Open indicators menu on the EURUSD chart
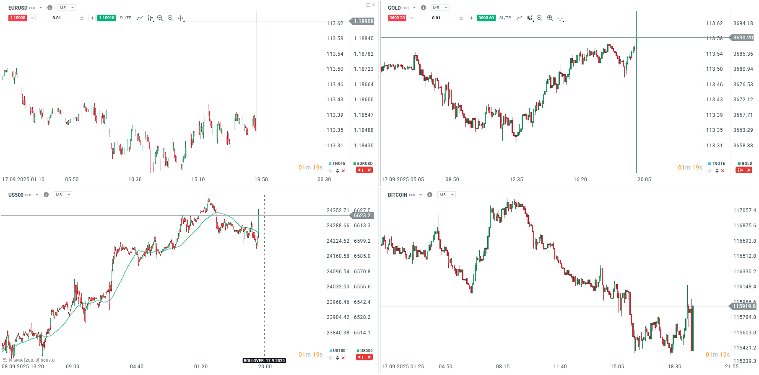 pyautogui.click(x=140, y=18)
